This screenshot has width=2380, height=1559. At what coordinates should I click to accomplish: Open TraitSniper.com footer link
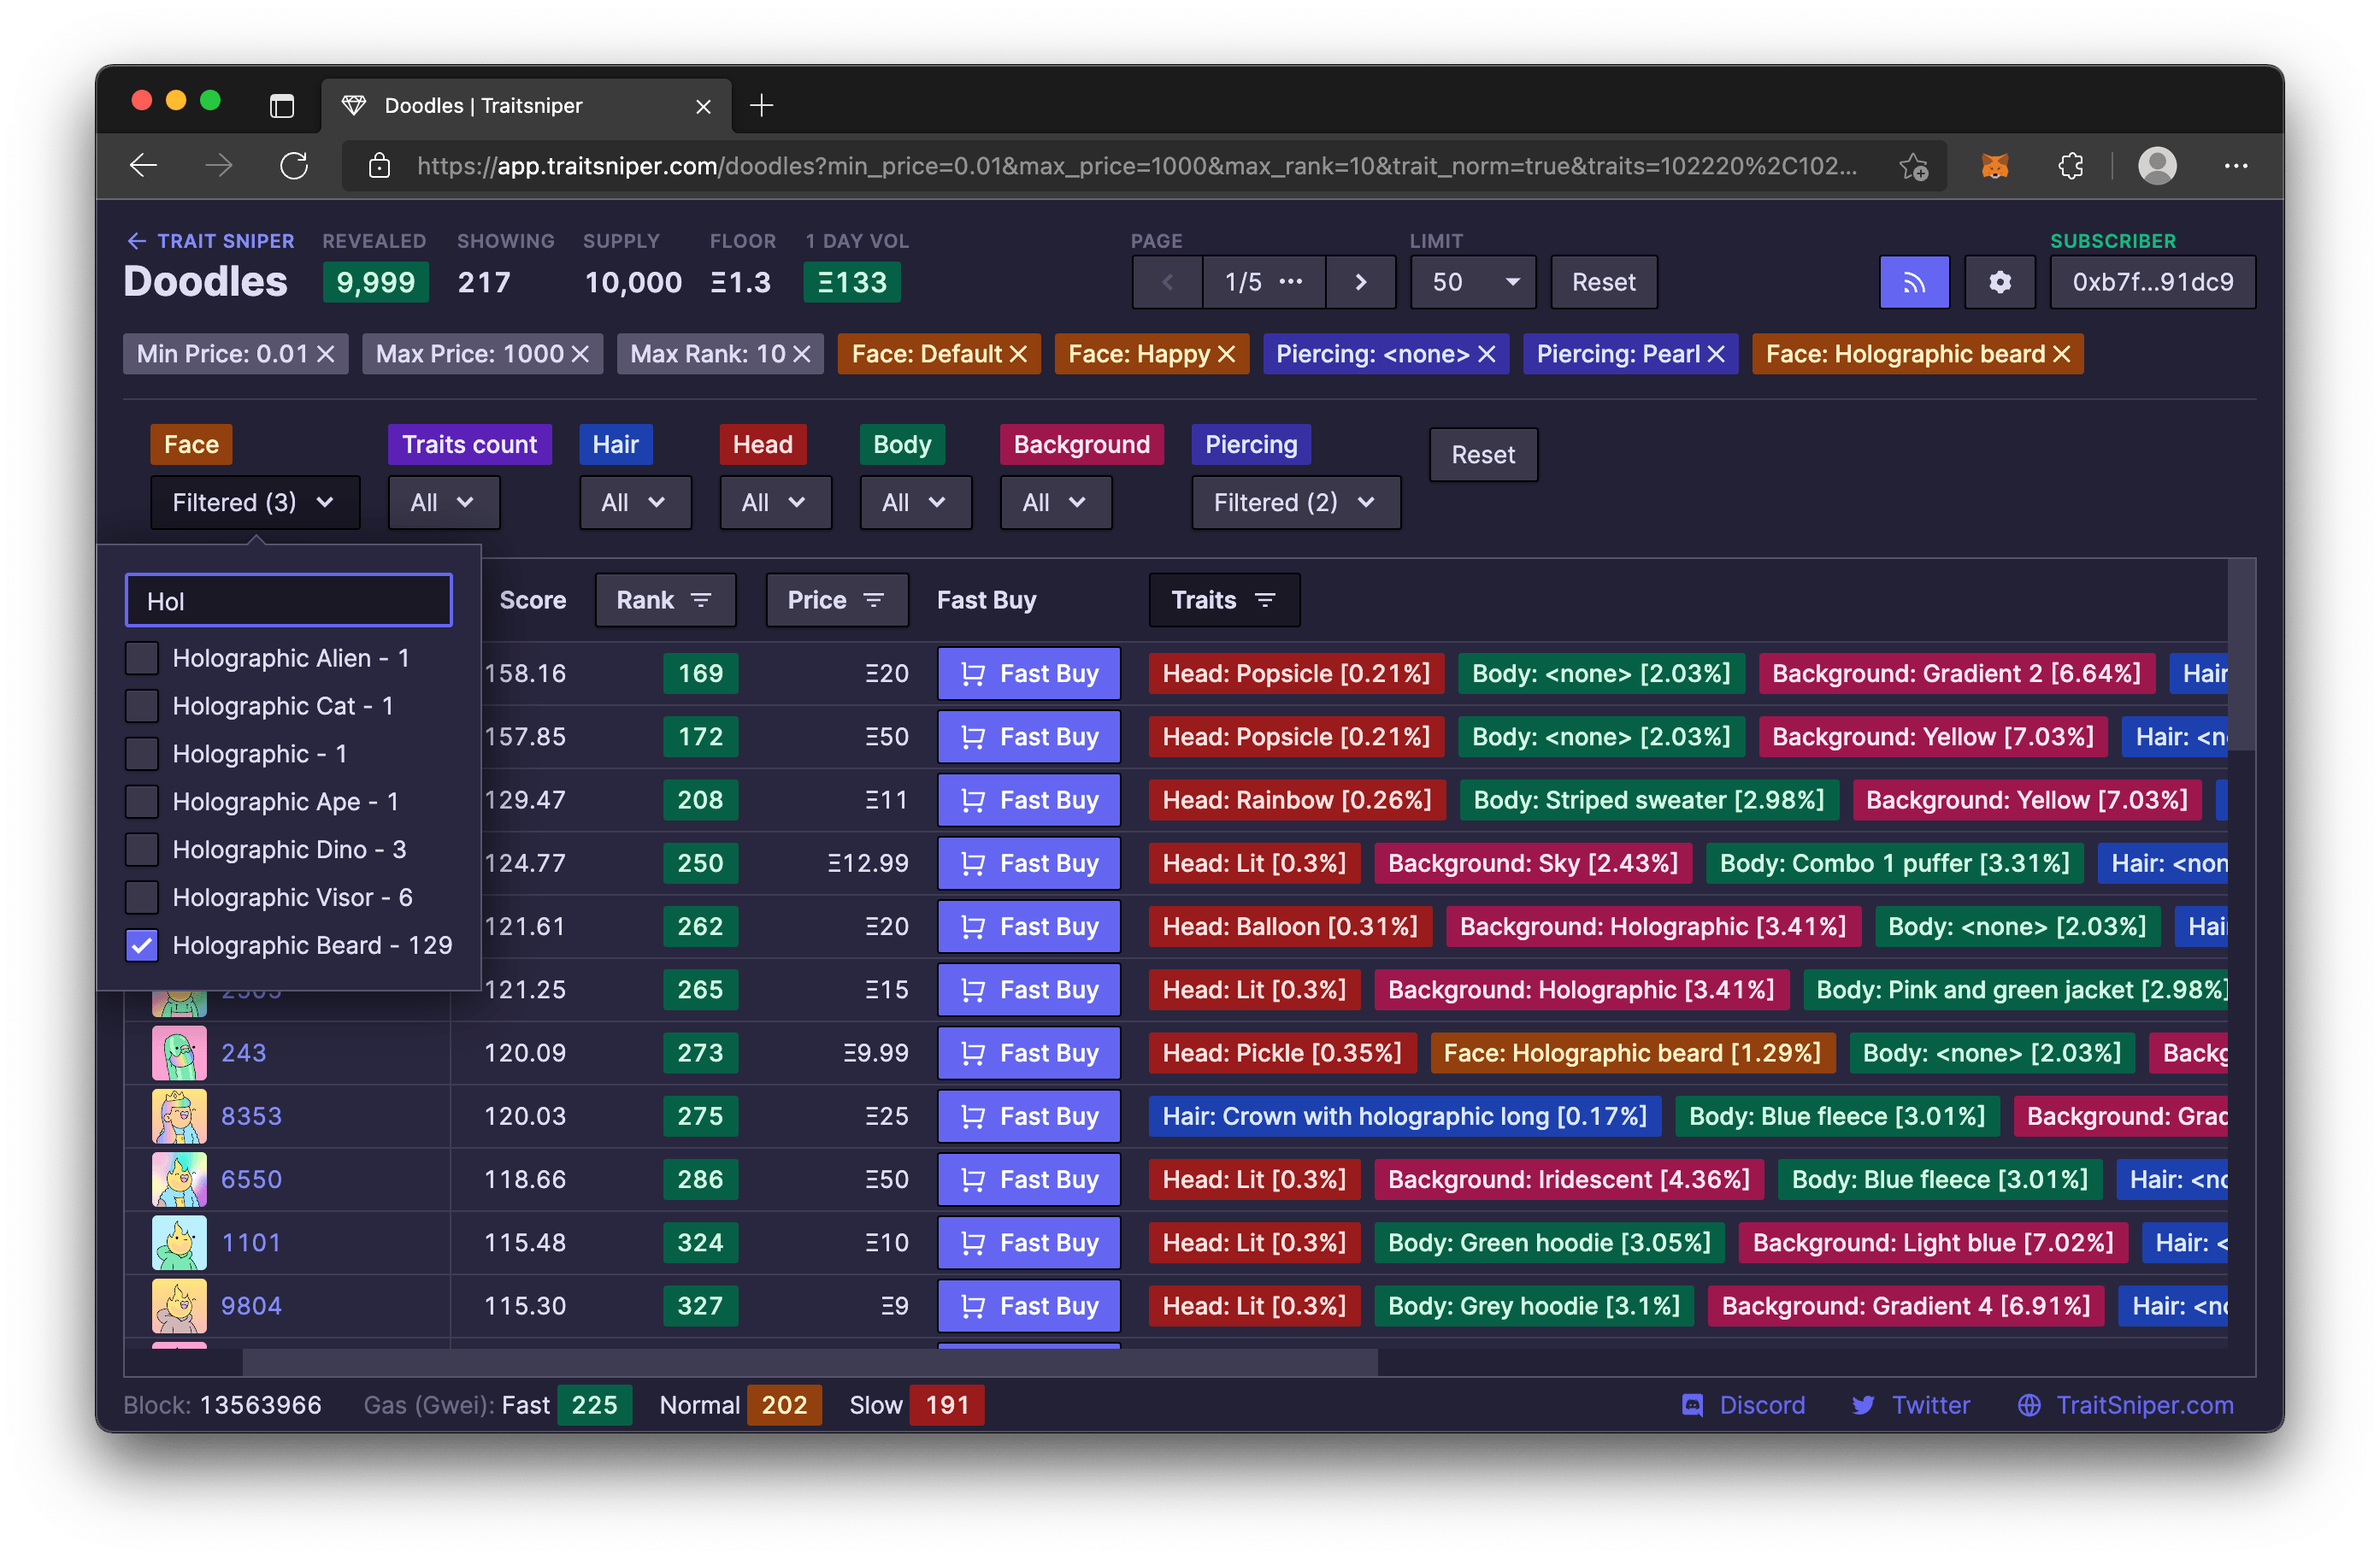(2125, 1405)
